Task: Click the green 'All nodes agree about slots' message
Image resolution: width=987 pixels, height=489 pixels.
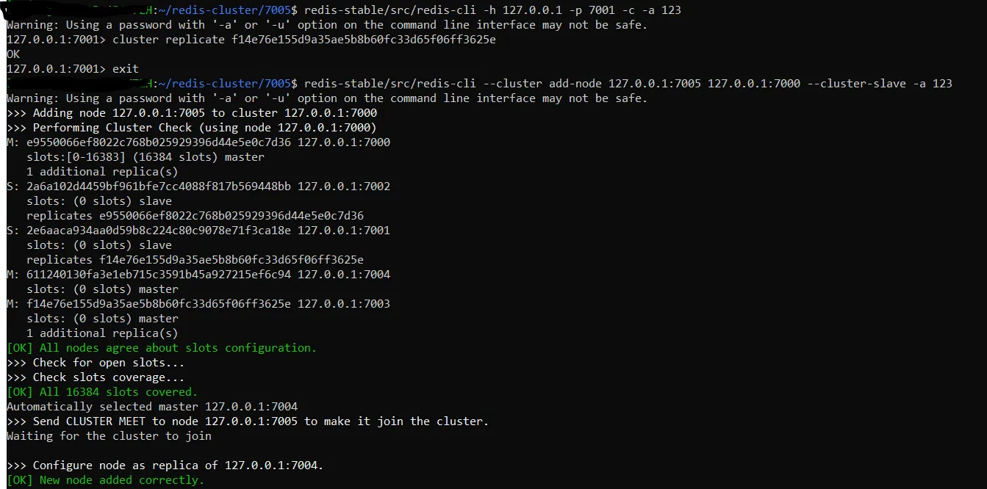Action: point(162,348)
